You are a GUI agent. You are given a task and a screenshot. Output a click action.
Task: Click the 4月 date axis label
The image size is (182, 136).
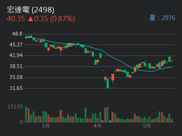97,126
